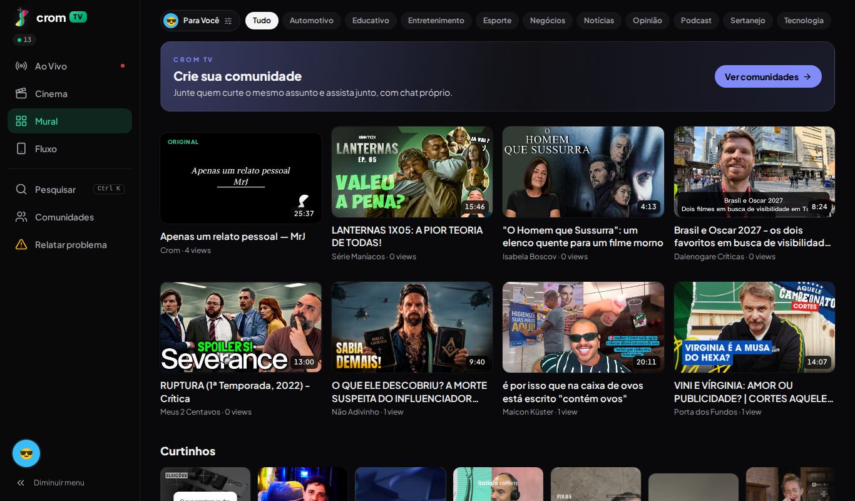Viewport: 855px width, 501px height.
Task: Play the Severance spoilers thumbnail
Action: [x=241, y=327]
